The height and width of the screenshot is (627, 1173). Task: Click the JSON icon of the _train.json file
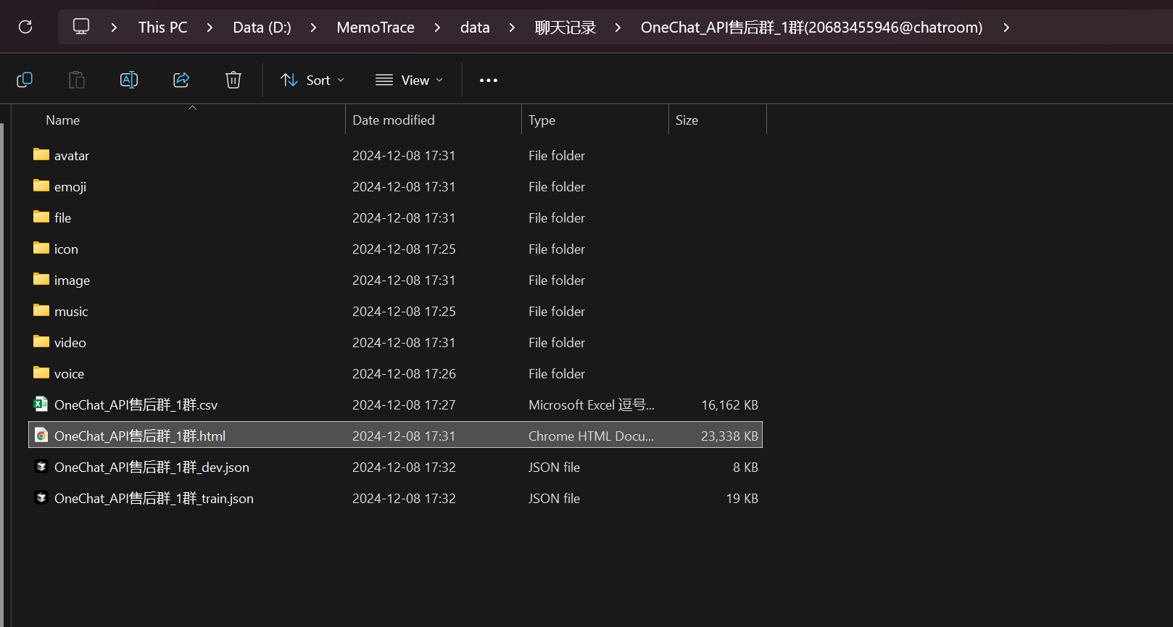[41, 498]
